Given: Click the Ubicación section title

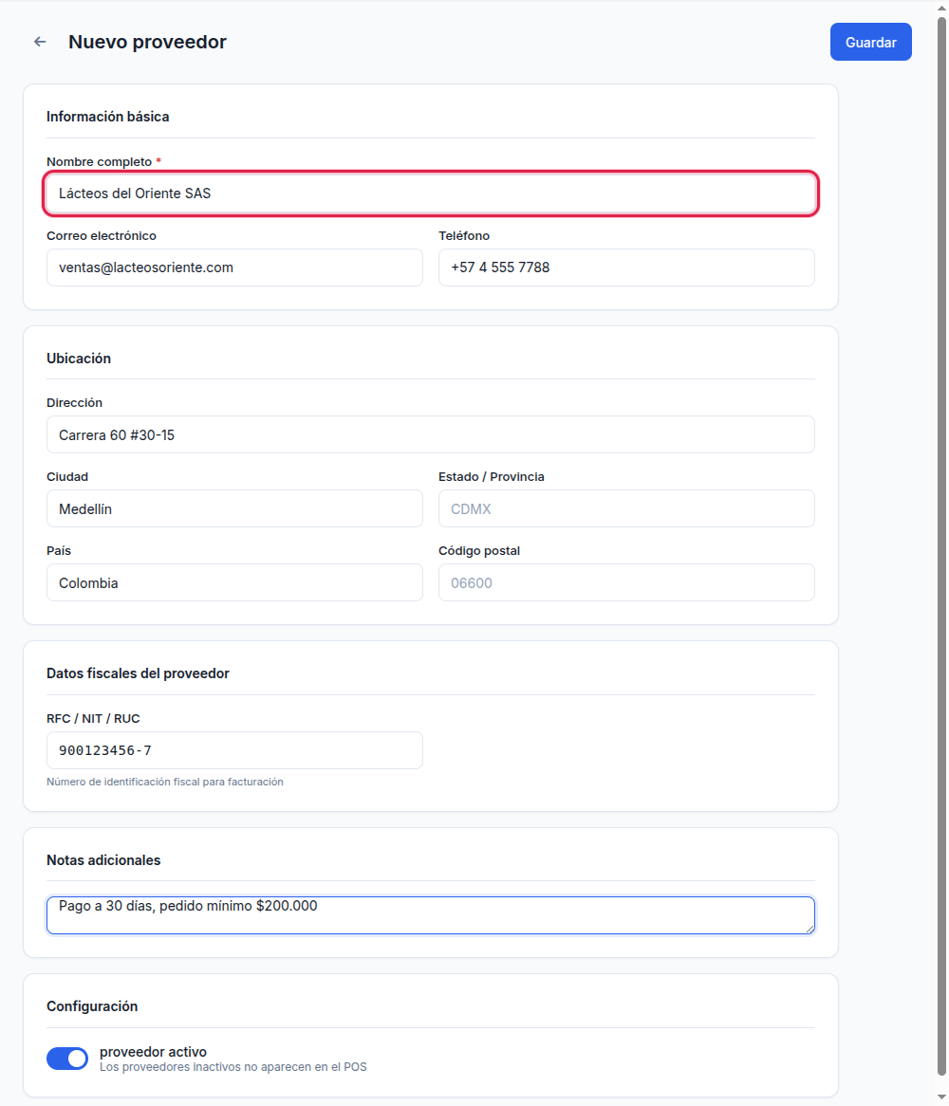Looking at the screenshot, I should (x=79, y=359).
